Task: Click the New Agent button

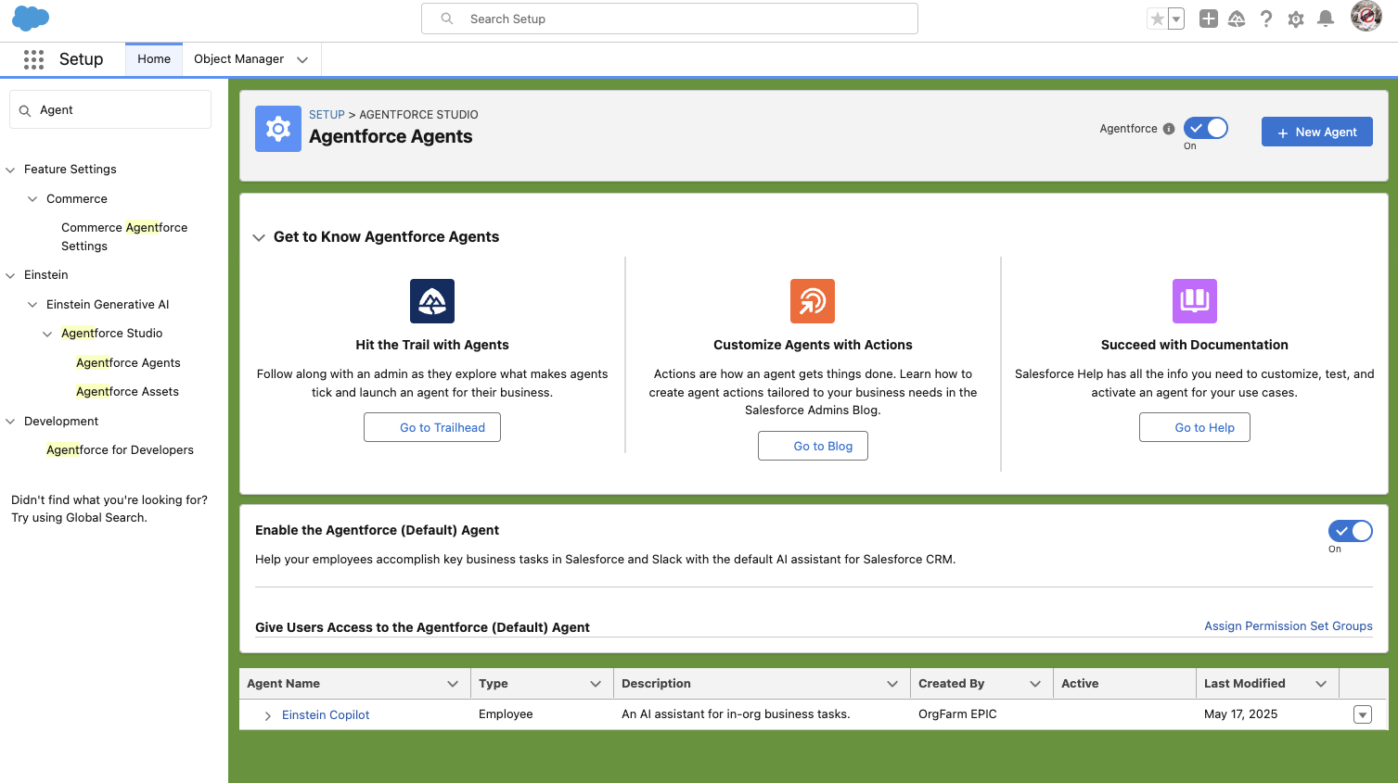Action: pos(1316,132)
